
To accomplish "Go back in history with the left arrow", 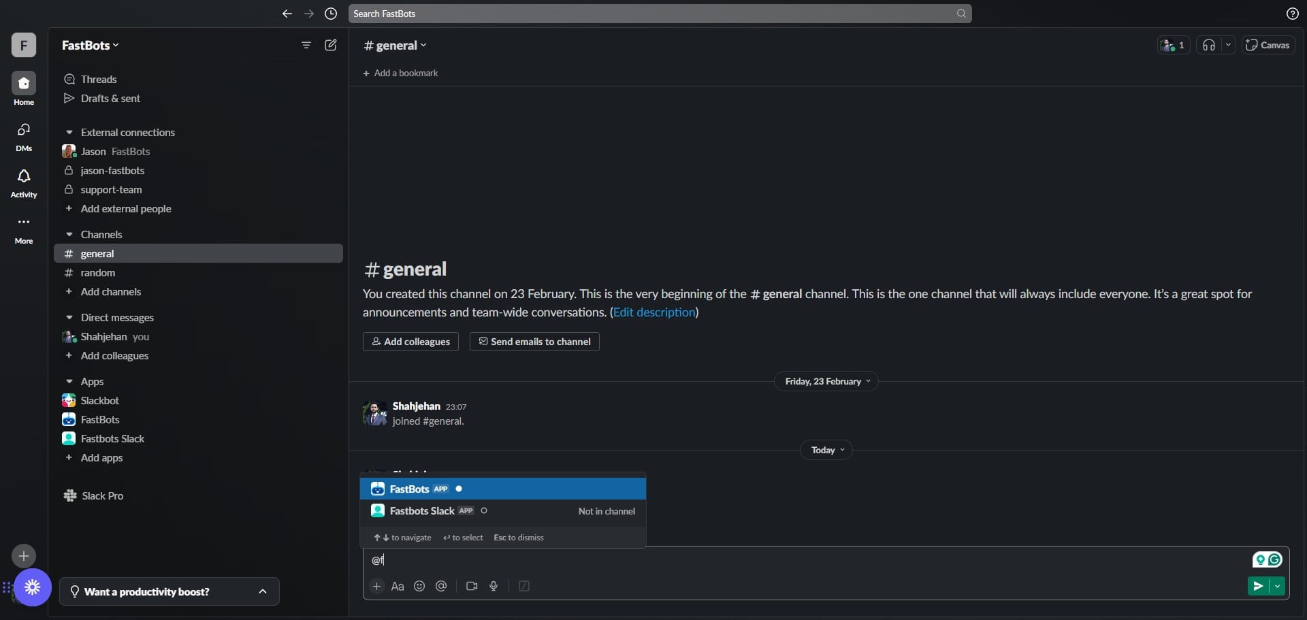I will click(287, 14).
